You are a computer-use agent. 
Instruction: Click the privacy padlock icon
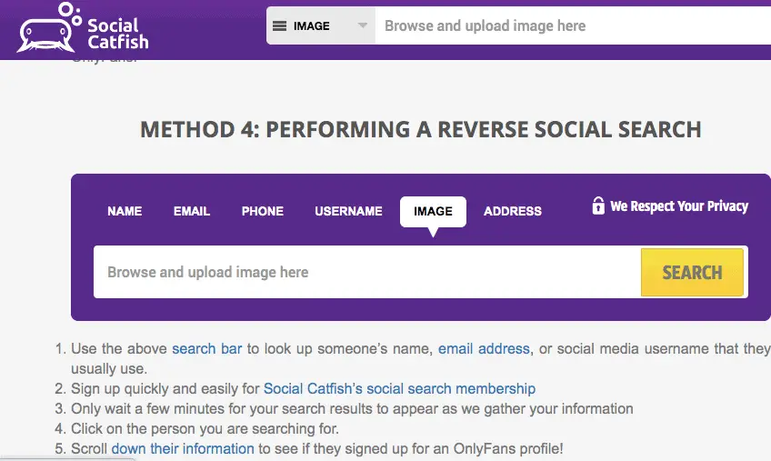pos(598,205)
